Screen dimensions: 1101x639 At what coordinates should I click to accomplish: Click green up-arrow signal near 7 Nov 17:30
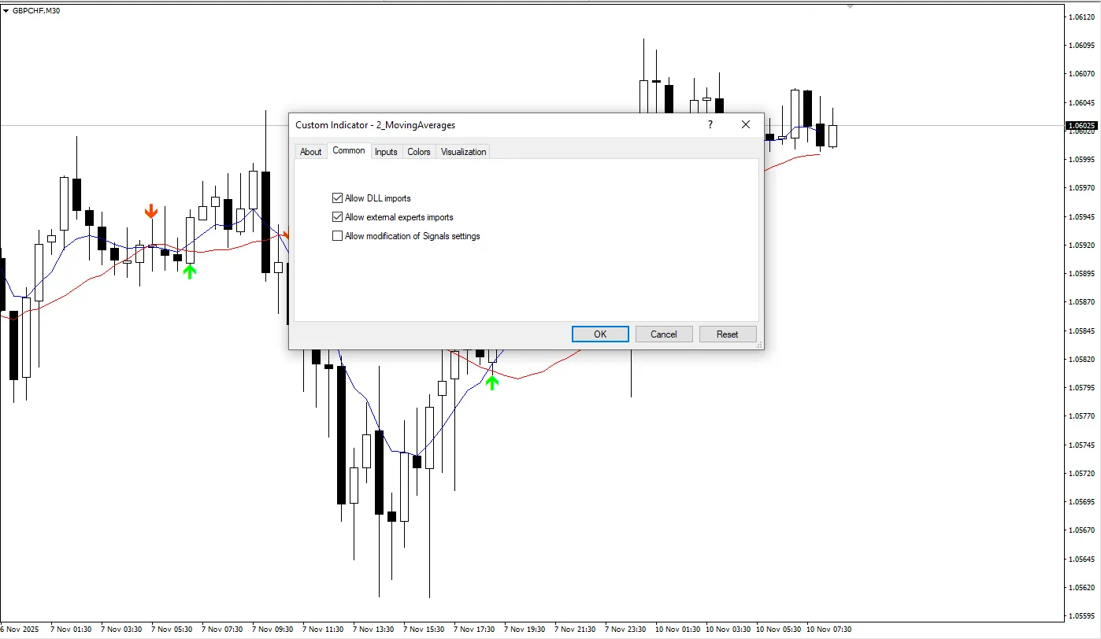[492, 382]
